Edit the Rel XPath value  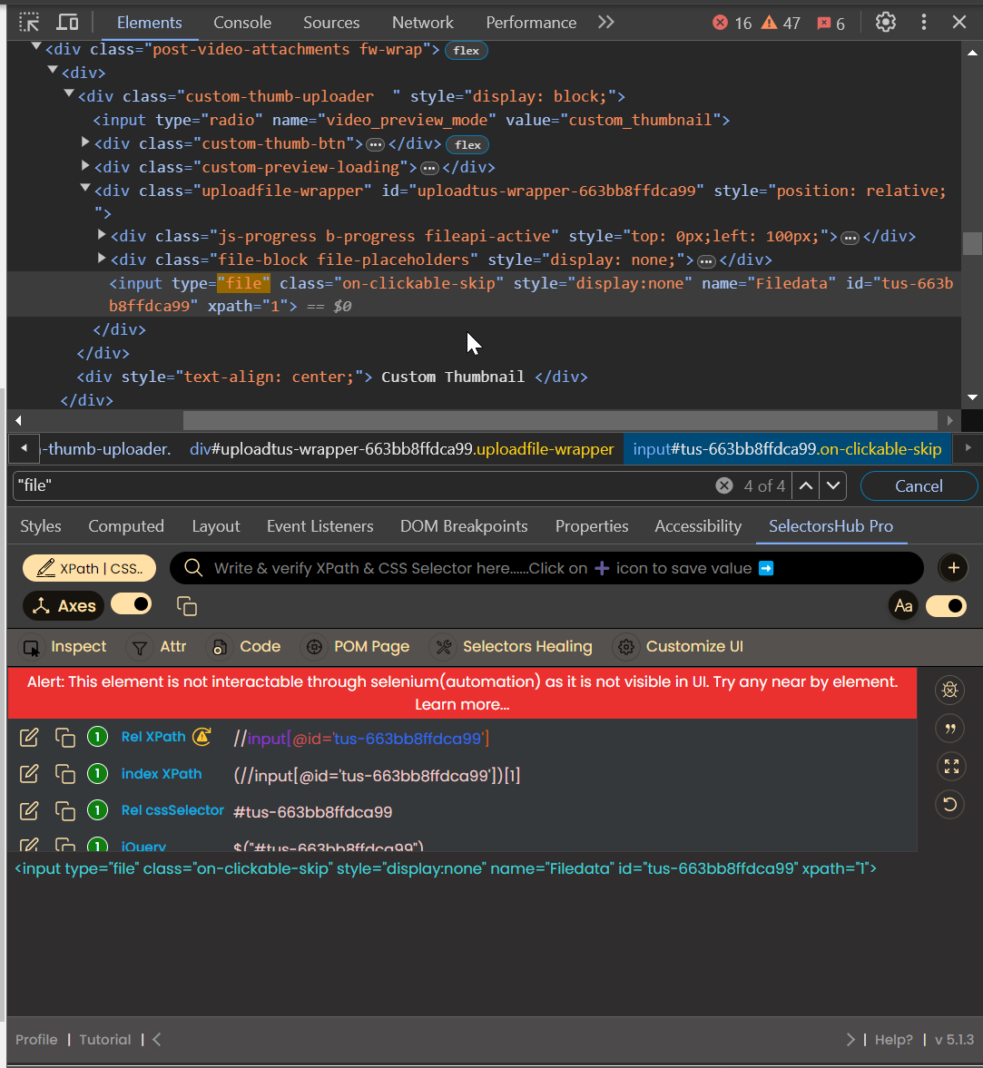point(29,737)
